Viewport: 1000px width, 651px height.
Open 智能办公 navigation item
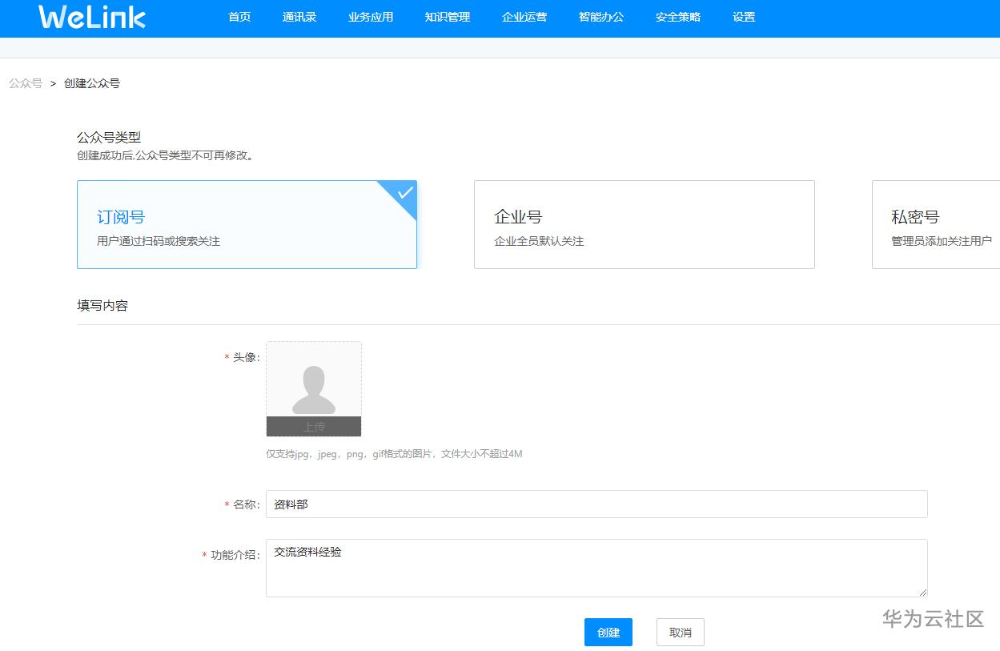(x=601, y=17)
